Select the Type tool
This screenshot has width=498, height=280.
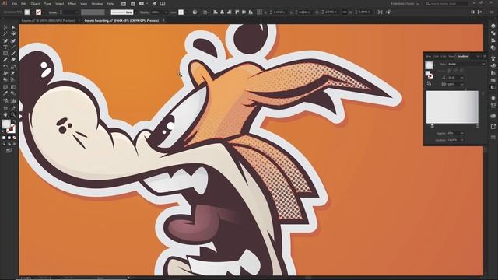5,47
